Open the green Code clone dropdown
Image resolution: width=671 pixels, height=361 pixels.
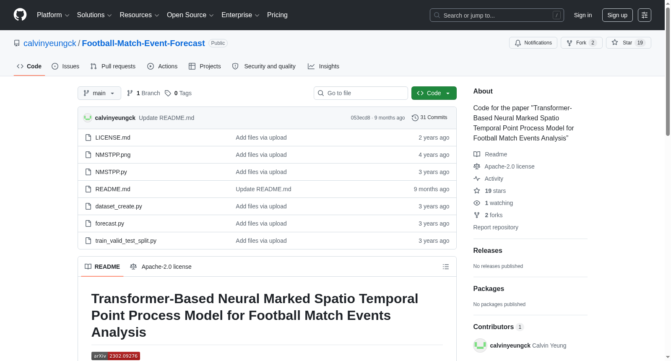[x=434, y=93]
